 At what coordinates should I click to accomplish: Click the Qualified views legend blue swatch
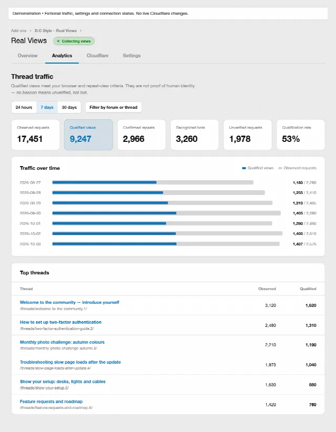(244, 168)
